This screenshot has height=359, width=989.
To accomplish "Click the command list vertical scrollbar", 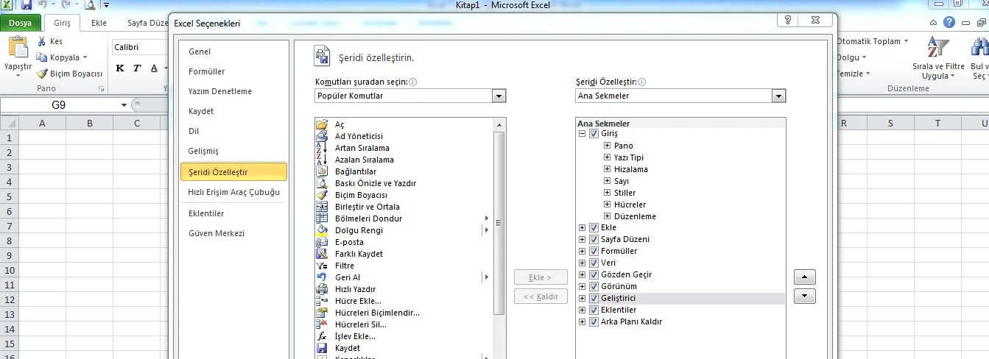I will [x=499, y=221].
